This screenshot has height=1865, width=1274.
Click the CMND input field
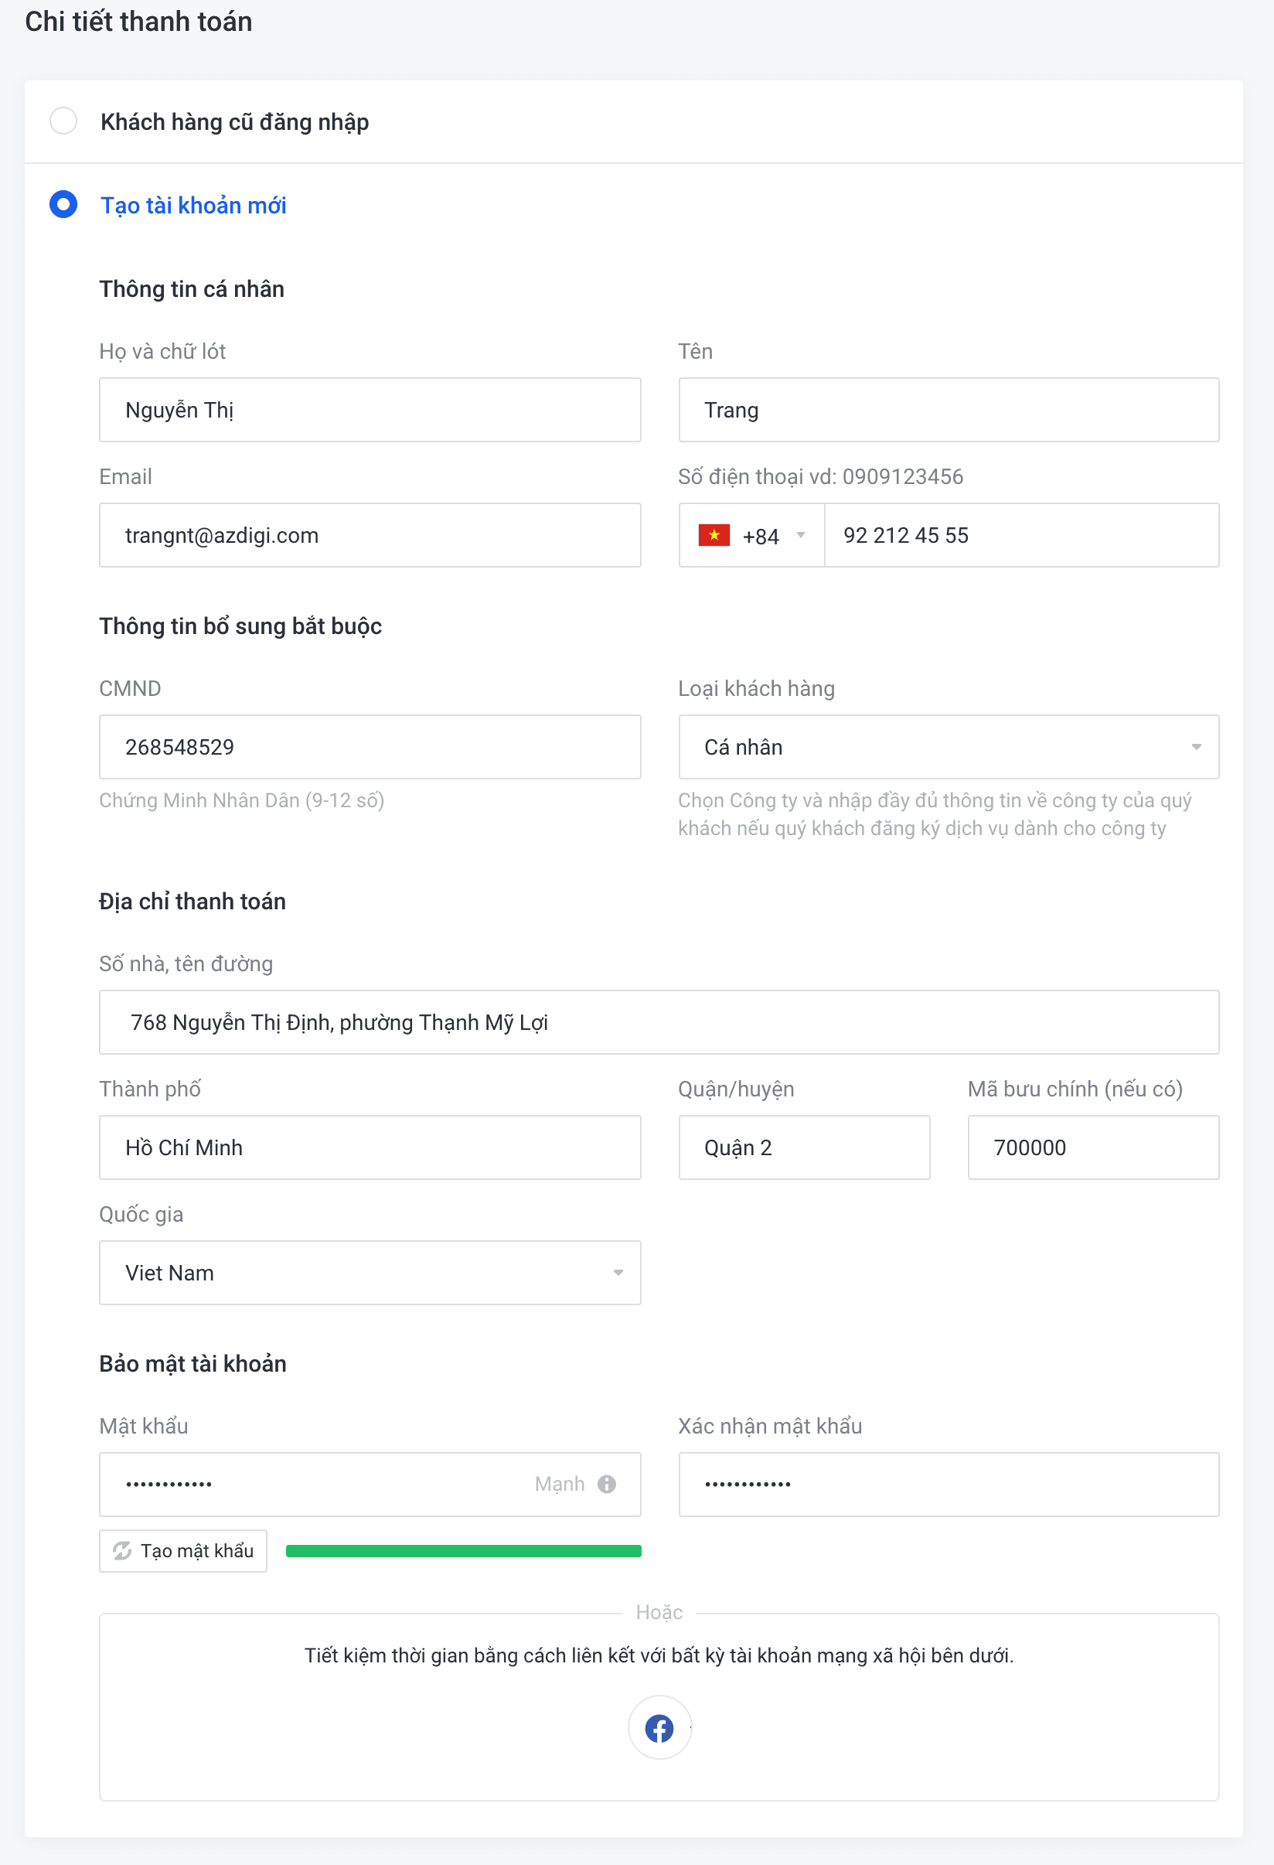[370, 746]
